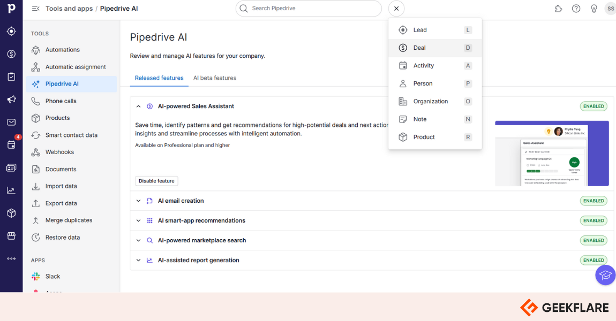This screenshot has width=616, height=321.
Task: Expand AI-assisted report generation section
Action: [138, 260]
